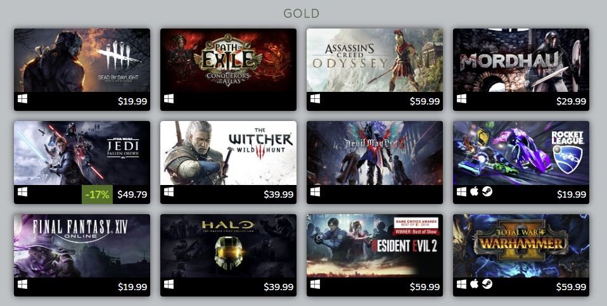Open the Path of Exile banner
The height and width of the screenshot is (306, 607).
[228, 60]
